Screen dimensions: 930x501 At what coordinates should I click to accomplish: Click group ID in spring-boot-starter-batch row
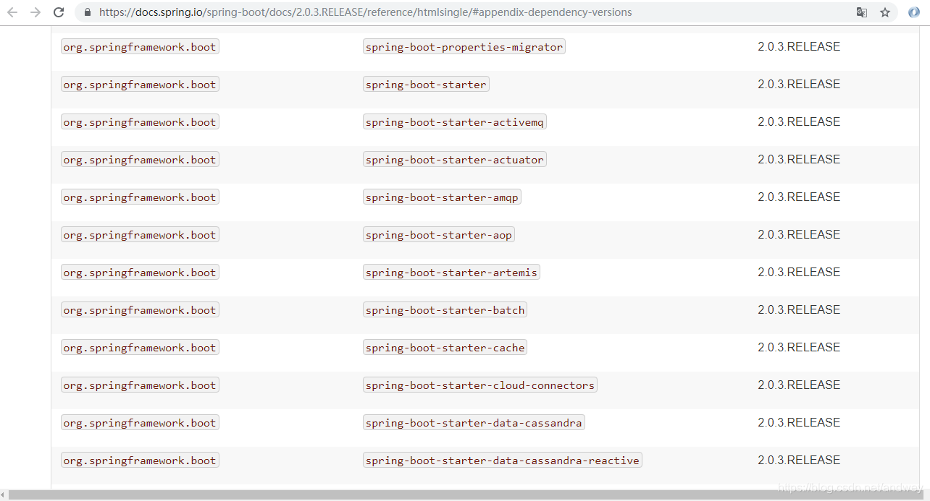[x=140, y=310]
